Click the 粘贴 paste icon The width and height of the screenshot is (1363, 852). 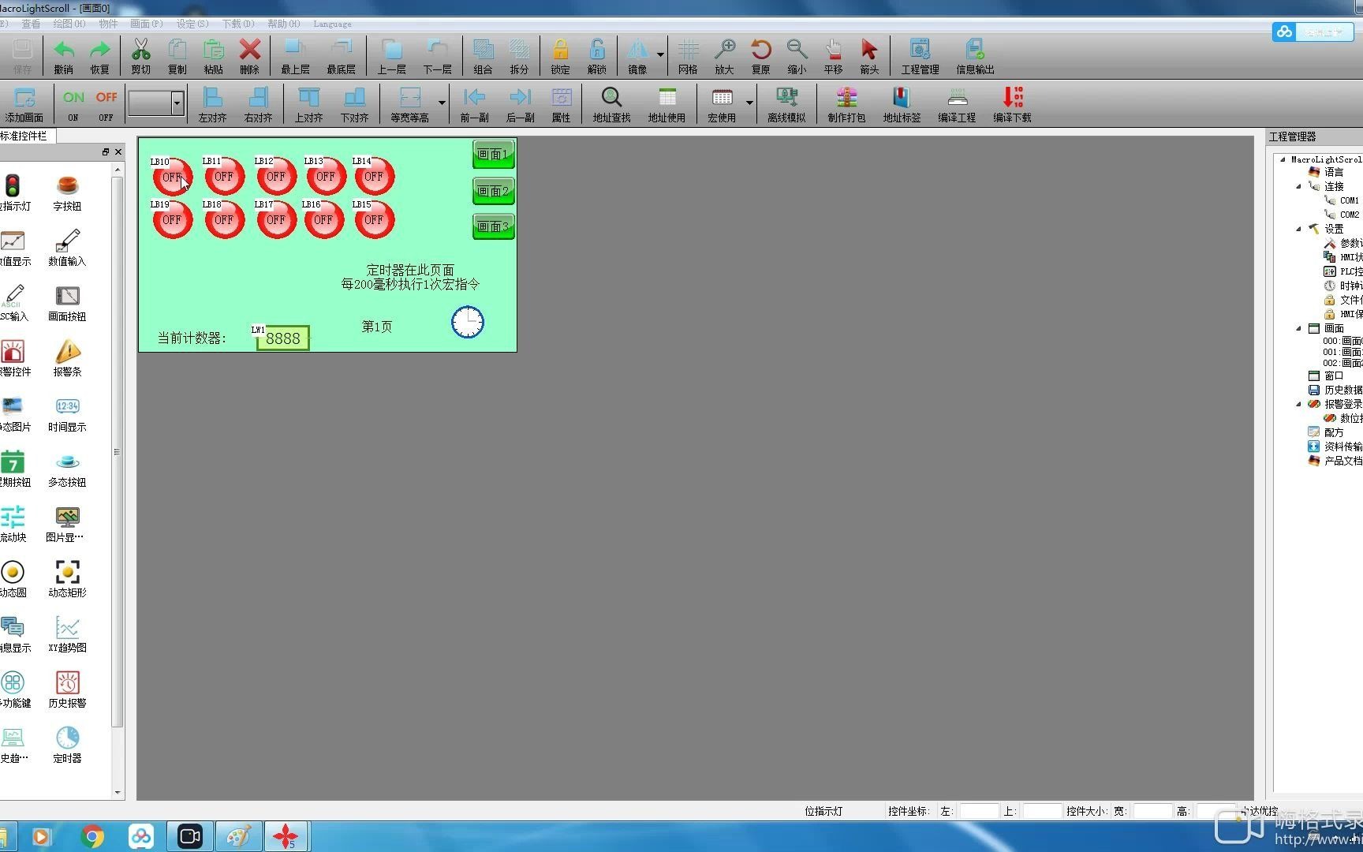click(214, 56)
